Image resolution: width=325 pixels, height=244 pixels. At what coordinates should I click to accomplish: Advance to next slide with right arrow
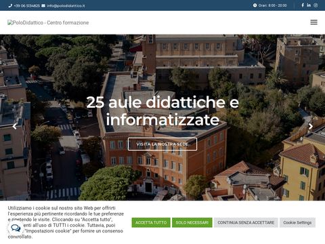pyautogui.click(x=311, y=126)
